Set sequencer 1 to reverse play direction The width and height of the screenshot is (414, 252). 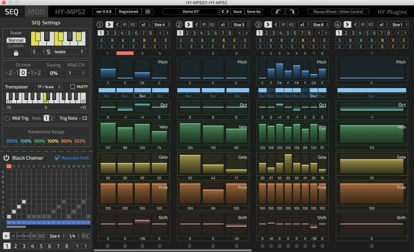(117, 25)
